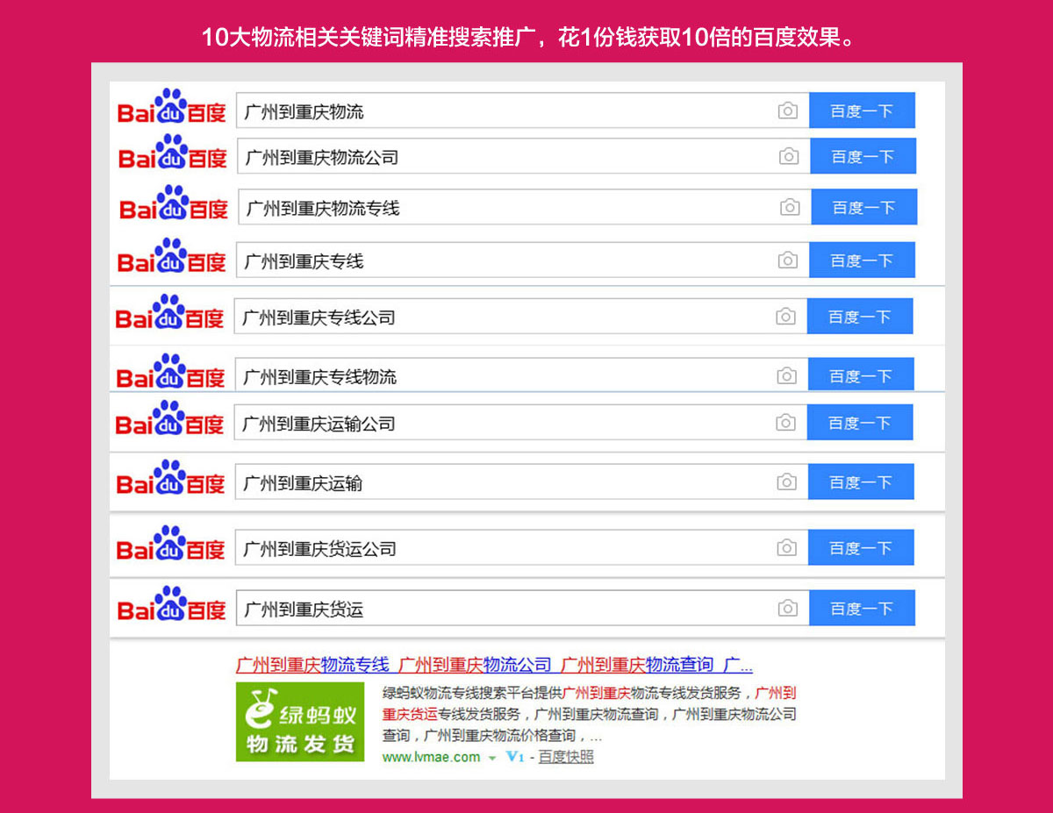The image size is (1053, 813).
Task: Click 百度一下 button for 广州到重庆专线公司
Action: (860, 317)
